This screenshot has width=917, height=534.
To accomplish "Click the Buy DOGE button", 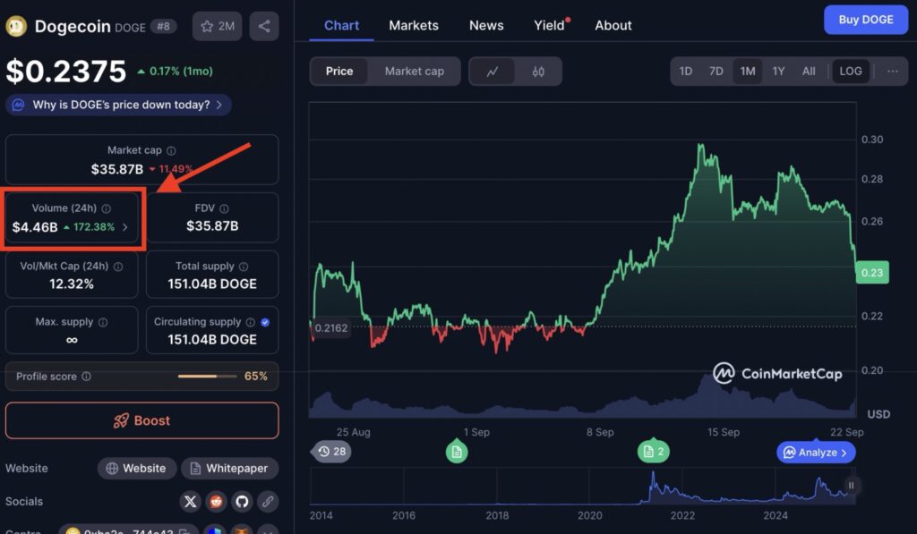I will pyautogui.click(x=866, y=20).
